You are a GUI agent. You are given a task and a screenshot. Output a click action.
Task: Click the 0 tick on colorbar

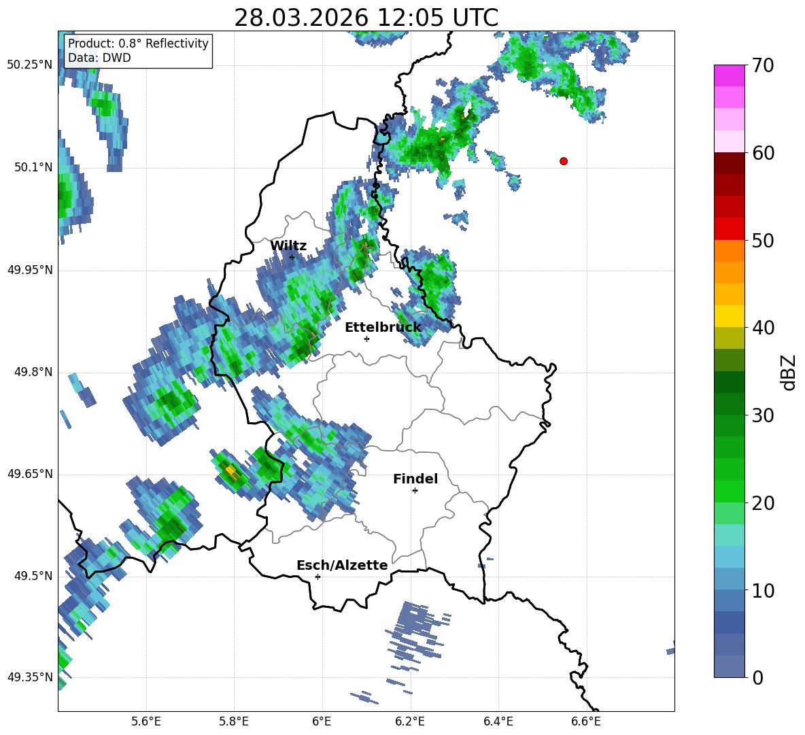[x=757, y=677]
